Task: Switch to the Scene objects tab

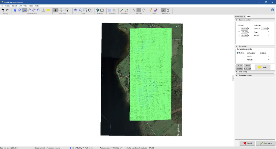Action: 240,17
